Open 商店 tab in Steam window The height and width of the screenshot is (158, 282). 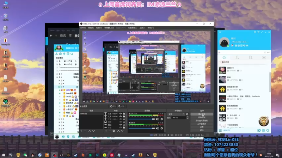tap(63, 36)
